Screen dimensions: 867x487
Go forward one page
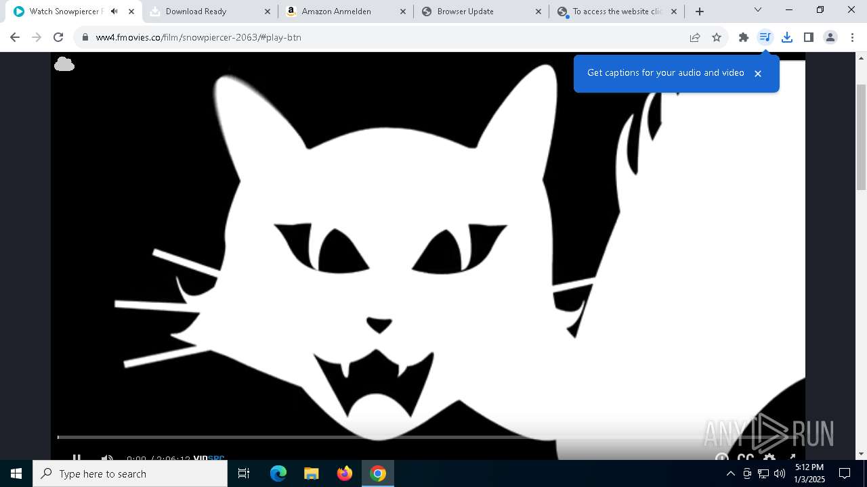click(37, 37)
